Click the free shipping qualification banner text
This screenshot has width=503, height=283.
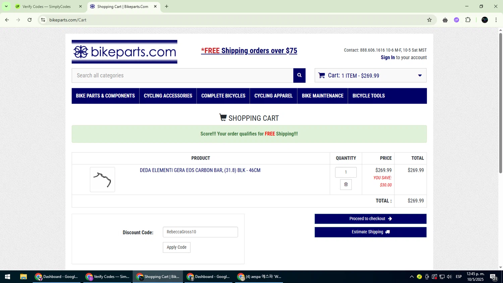tap(249, 134)
